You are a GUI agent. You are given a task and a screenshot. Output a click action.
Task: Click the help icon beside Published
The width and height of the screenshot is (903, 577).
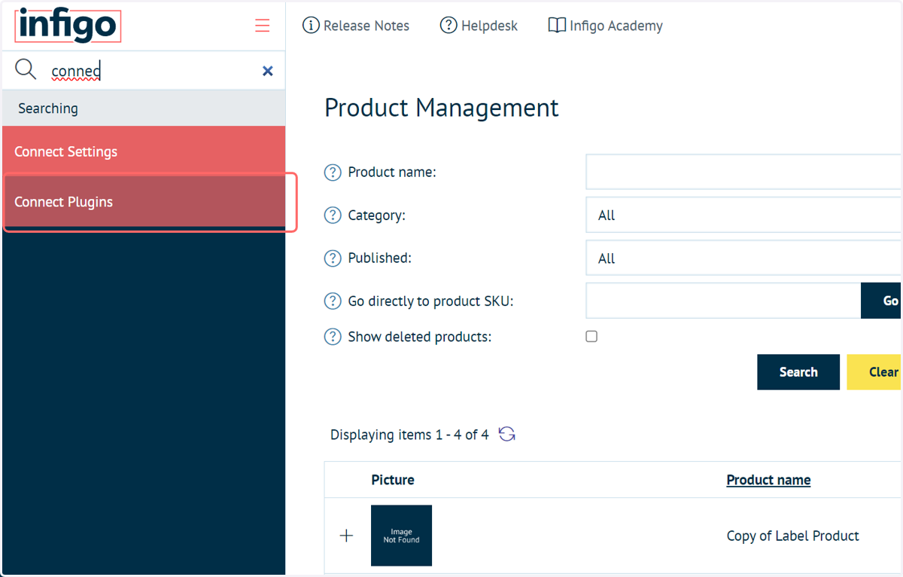[333, 258]
